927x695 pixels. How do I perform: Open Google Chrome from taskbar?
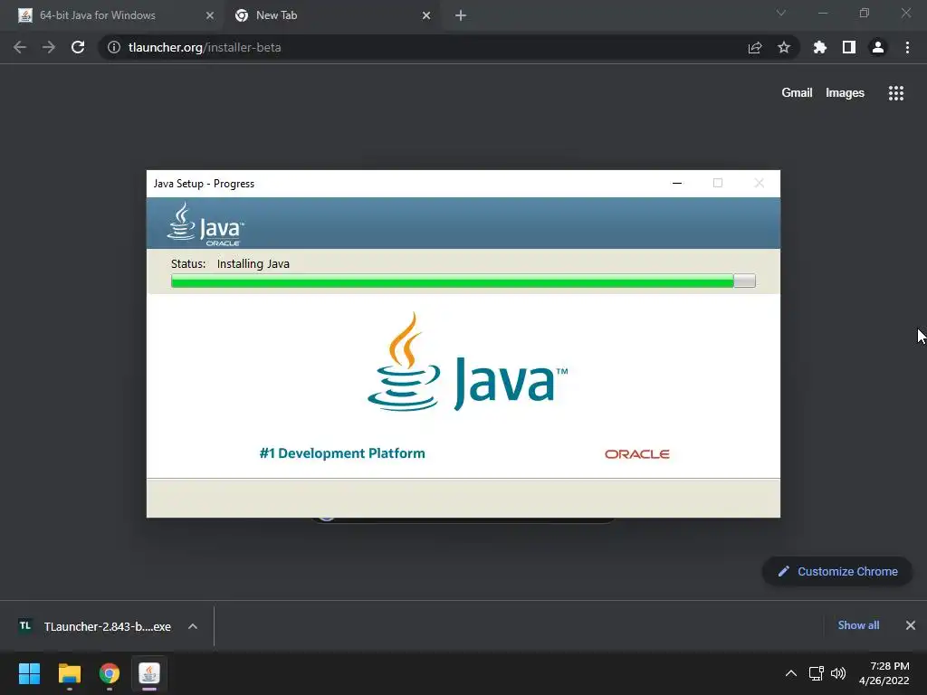110,673
